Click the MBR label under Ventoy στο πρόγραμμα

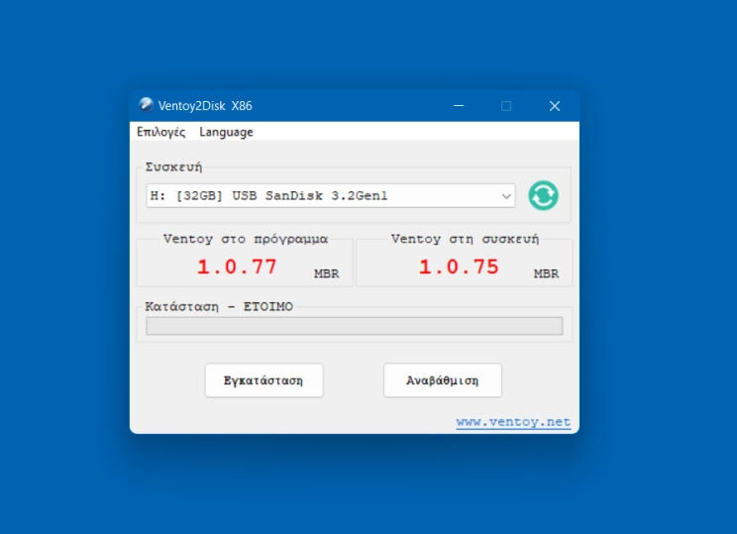326,273
